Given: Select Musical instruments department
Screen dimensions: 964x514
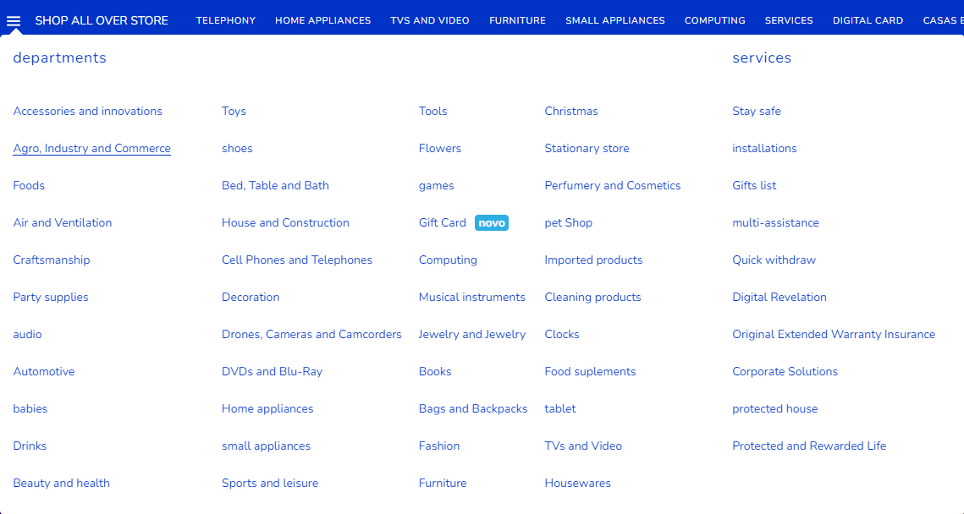Looking at the screenshot, I should pyautogui.click(x=472, y=298).
